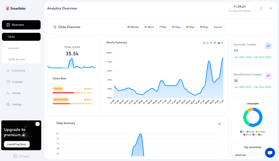Select the magnifier selection zoom tool

click(211, 43)
